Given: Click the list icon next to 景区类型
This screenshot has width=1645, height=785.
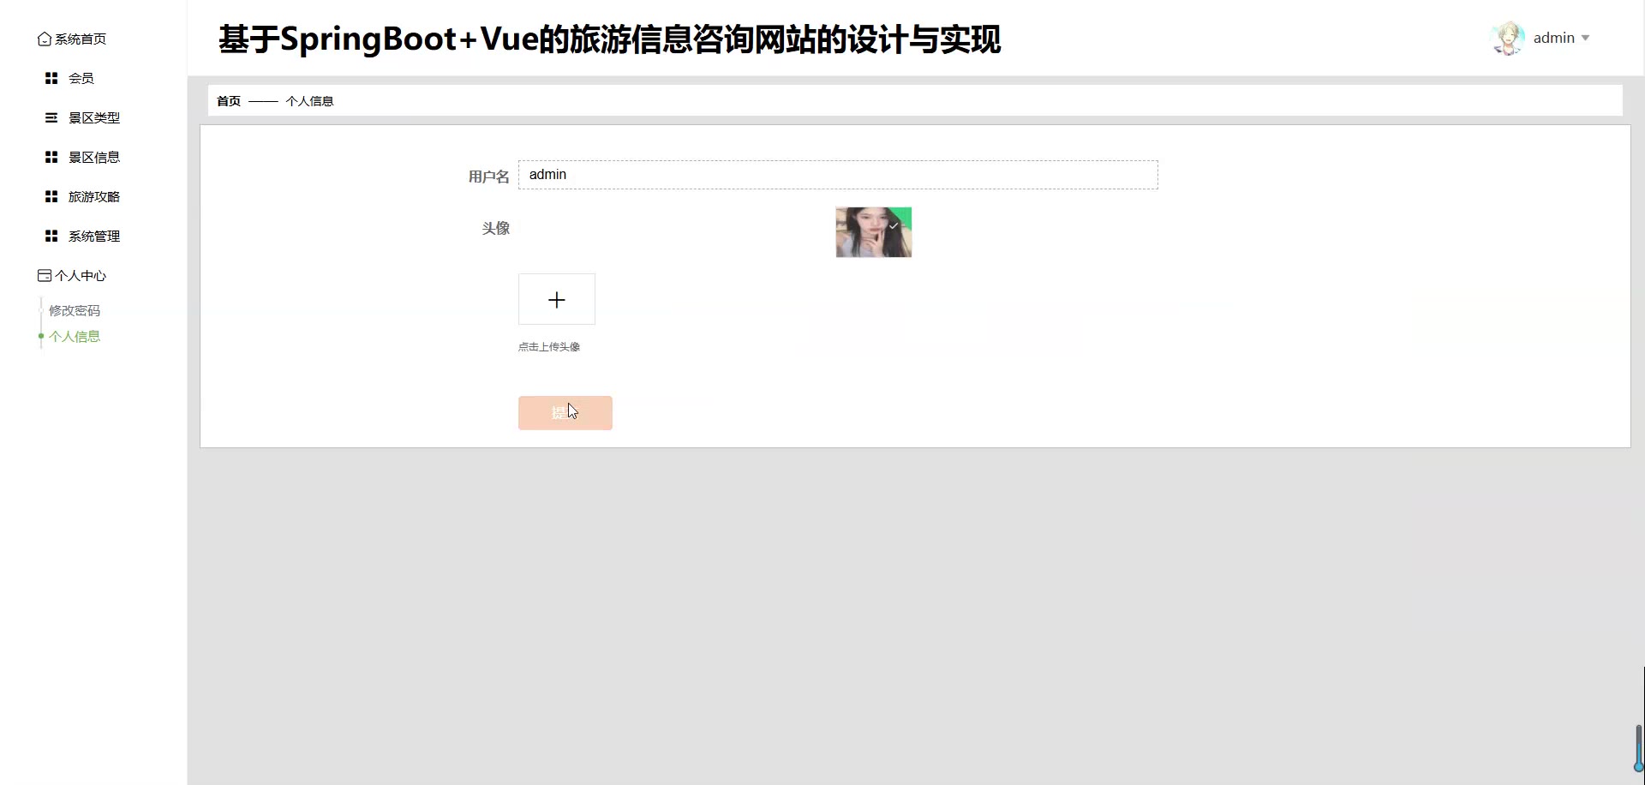Looking at the screenshot, I should pos(51,117).
